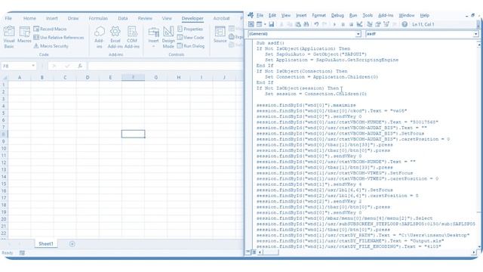483x272 pixels.
Task: Open VBA editor Insert menu
Action: point(301,15)
